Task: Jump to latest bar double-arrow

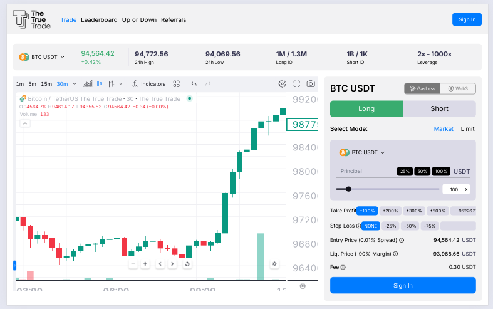Action: (274, 264)
